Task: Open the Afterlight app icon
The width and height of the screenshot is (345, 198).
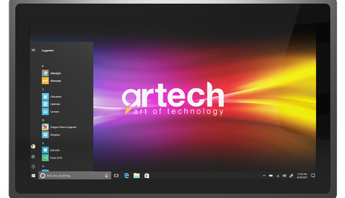Action: pyautogui.click(x=45, y=73)
